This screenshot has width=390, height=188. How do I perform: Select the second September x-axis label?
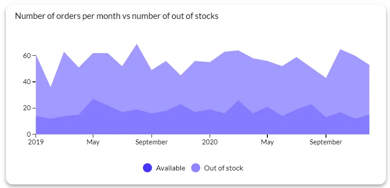[x=326, y=142]
